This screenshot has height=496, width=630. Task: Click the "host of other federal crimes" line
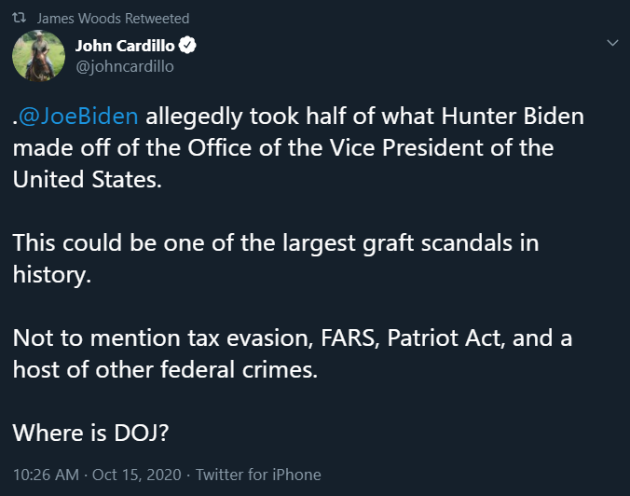click(166, 370)
